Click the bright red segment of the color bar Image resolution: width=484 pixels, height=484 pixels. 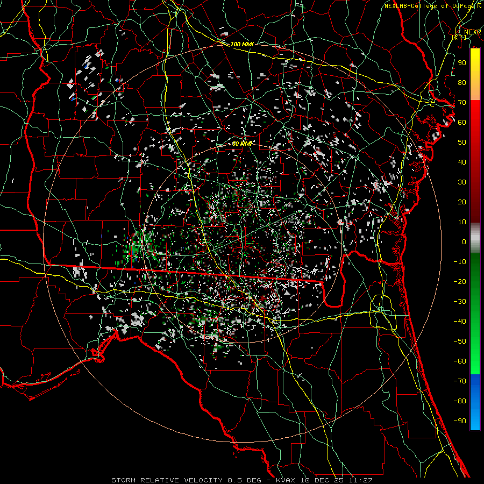pyautogui.click(x=475, y=114)
